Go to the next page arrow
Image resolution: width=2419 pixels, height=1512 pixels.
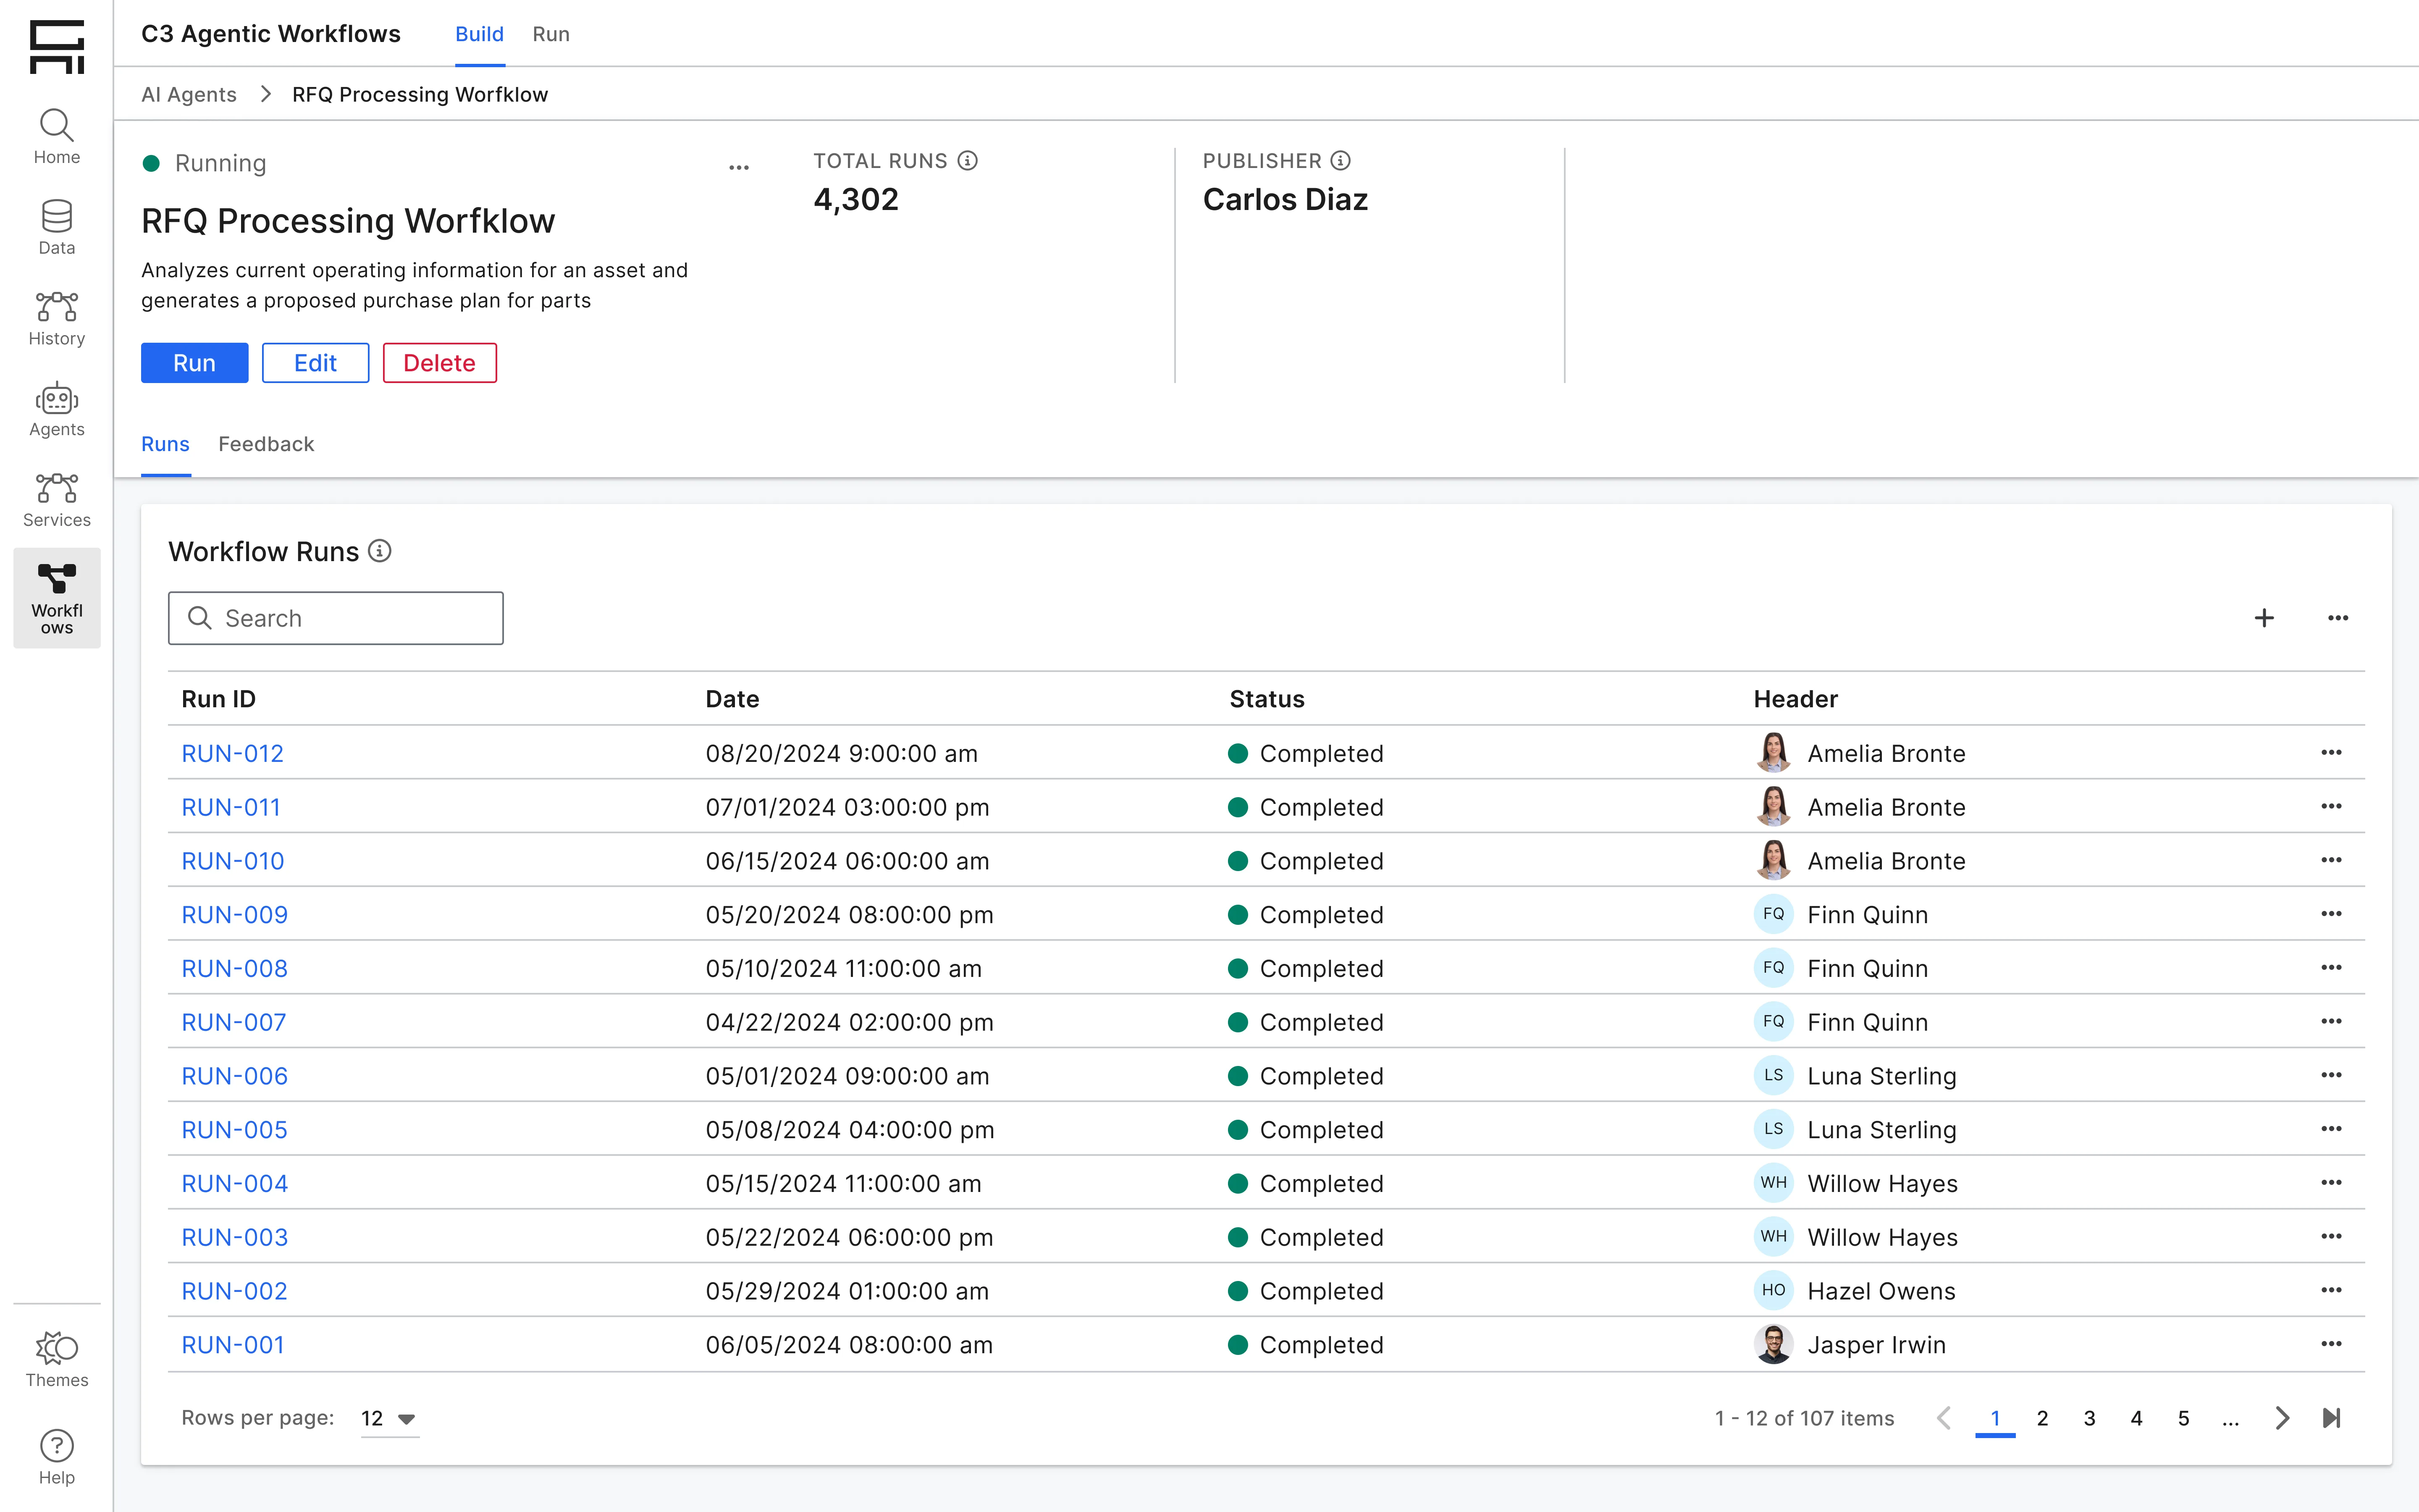click(2283, 1418)
